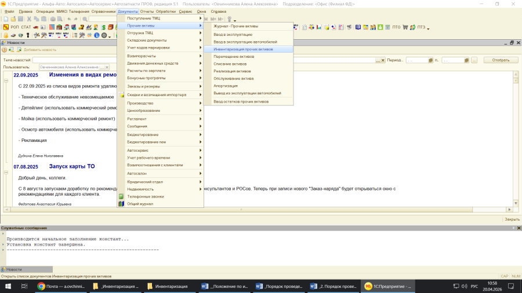Open the Справочники menu

coord(103,12)
